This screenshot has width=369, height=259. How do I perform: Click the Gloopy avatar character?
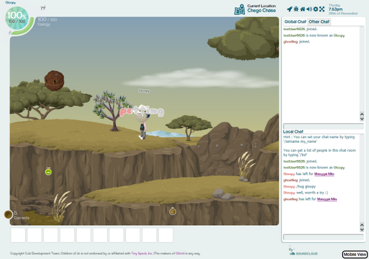point(143,122)
